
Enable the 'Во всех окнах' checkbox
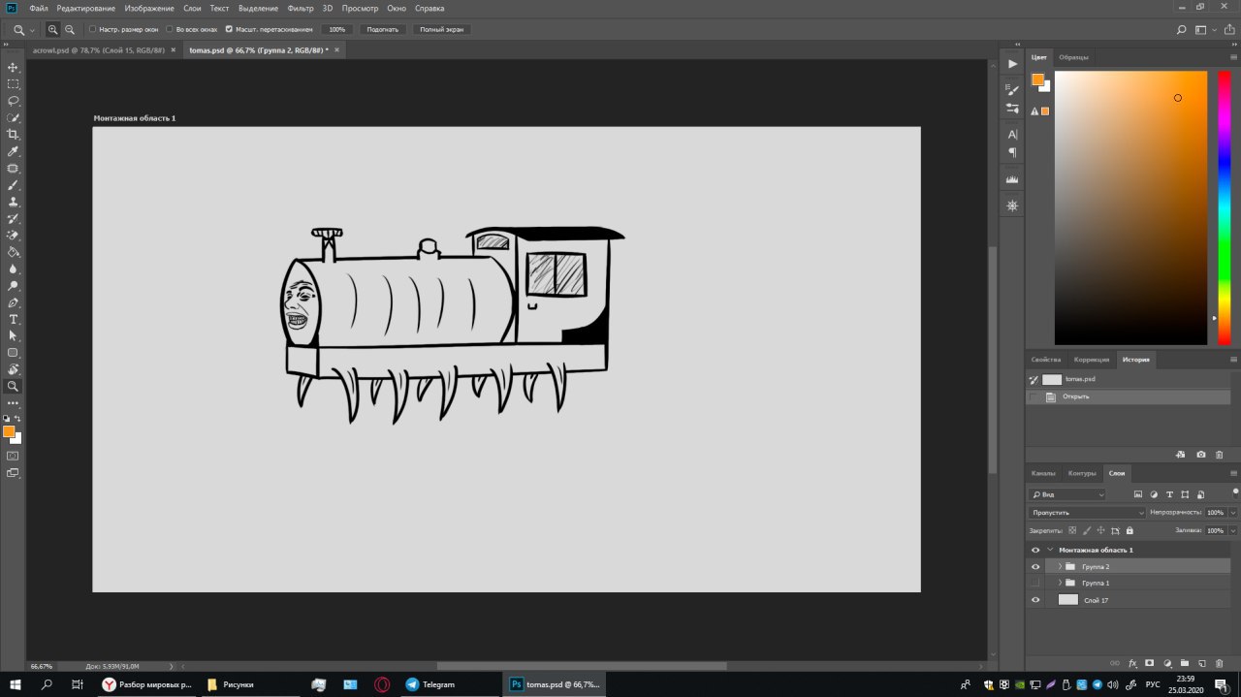169,30
